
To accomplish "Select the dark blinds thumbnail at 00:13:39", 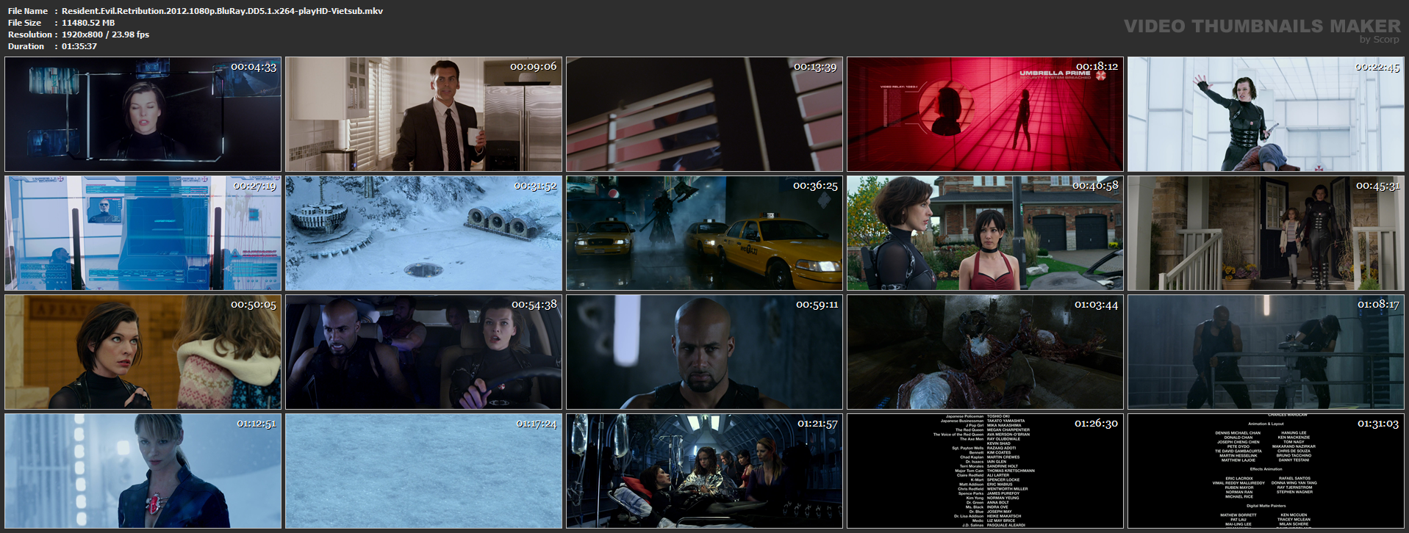I will tap(704, 115).
